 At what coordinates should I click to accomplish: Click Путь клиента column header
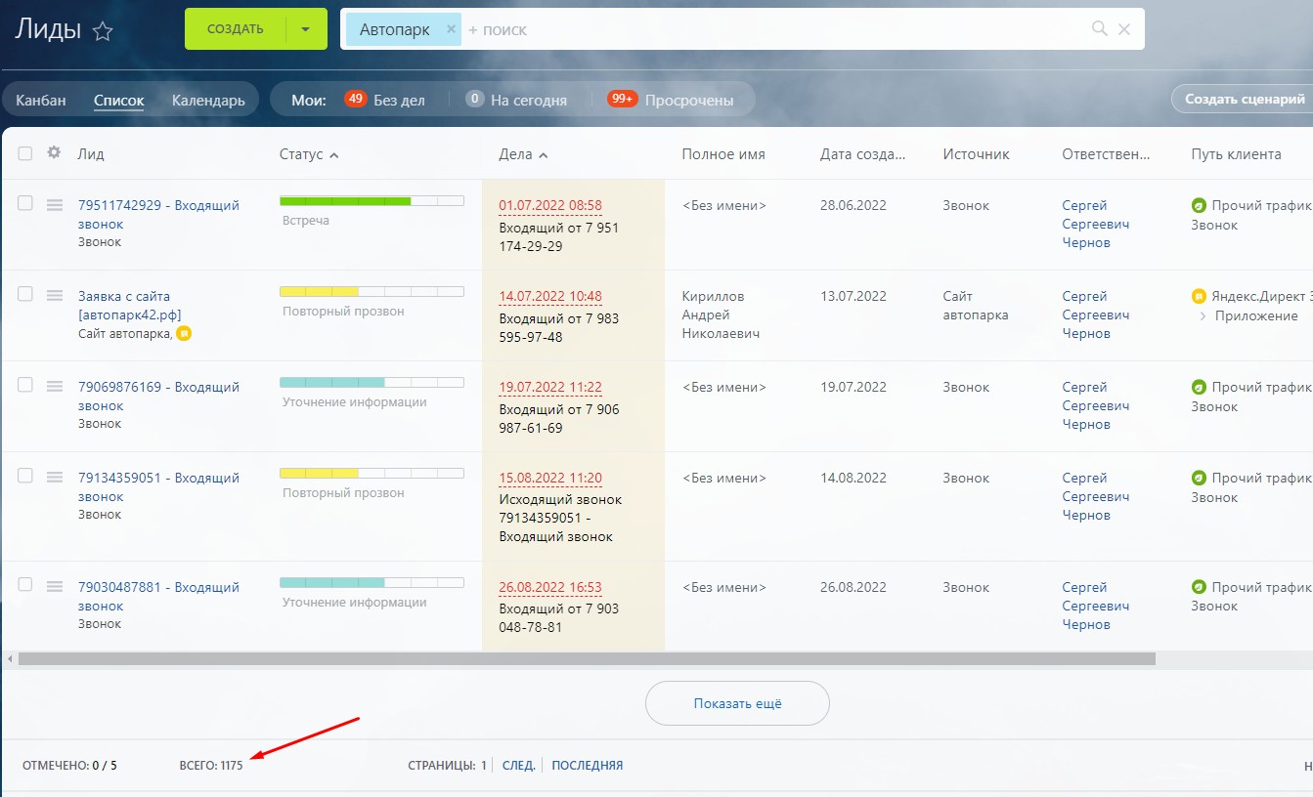click(1236, 154)
